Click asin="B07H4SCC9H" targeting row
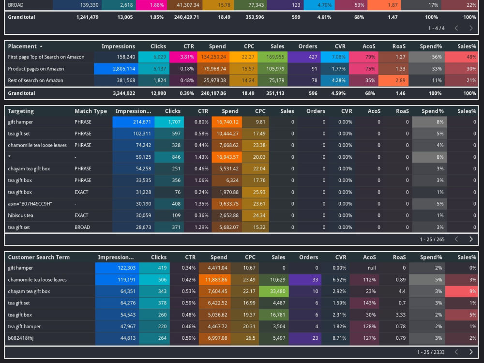 point(242,204)
